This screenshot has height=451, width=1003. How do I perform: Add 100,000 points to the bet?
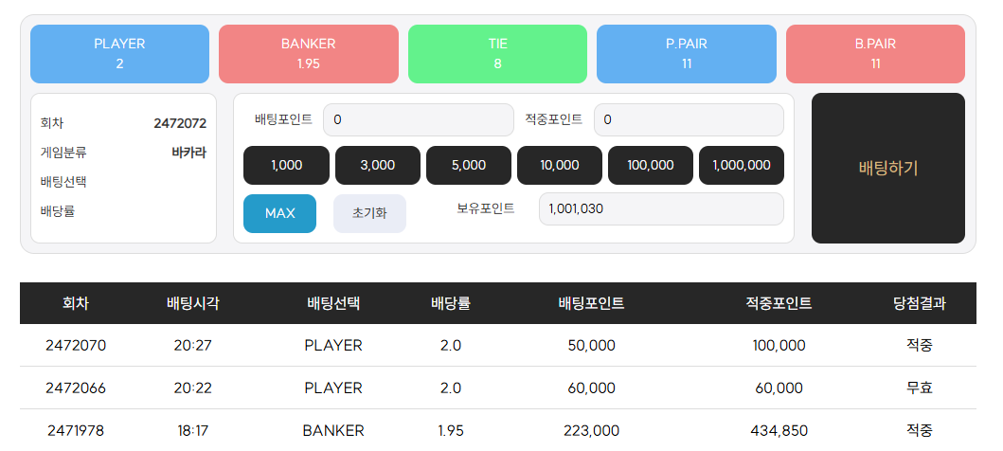tap(651, 165)
